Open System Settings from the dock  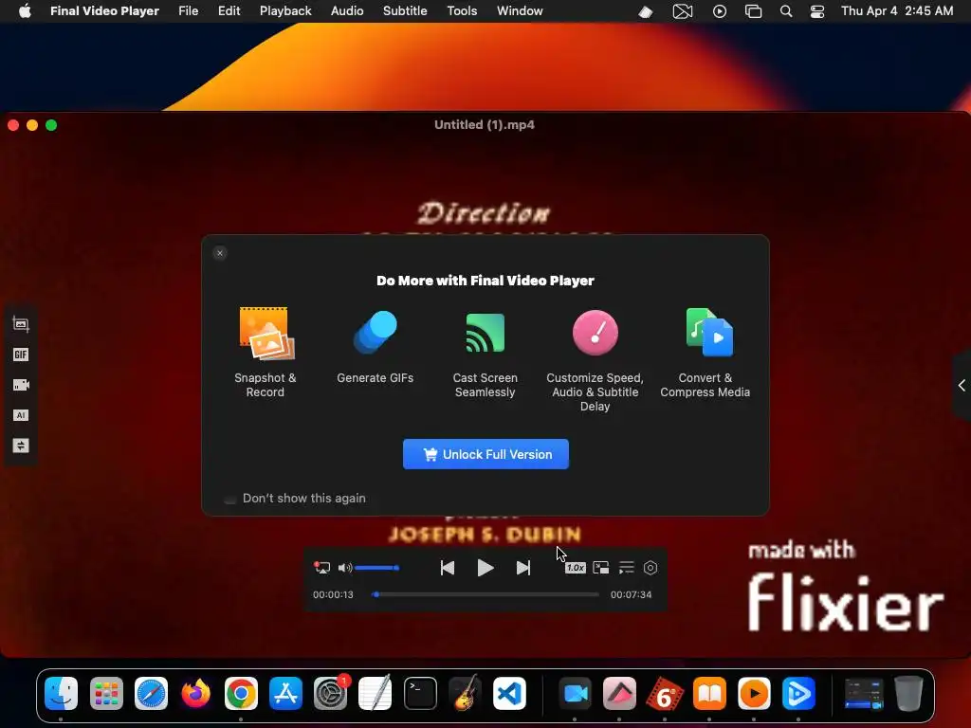tap(331, 693)
